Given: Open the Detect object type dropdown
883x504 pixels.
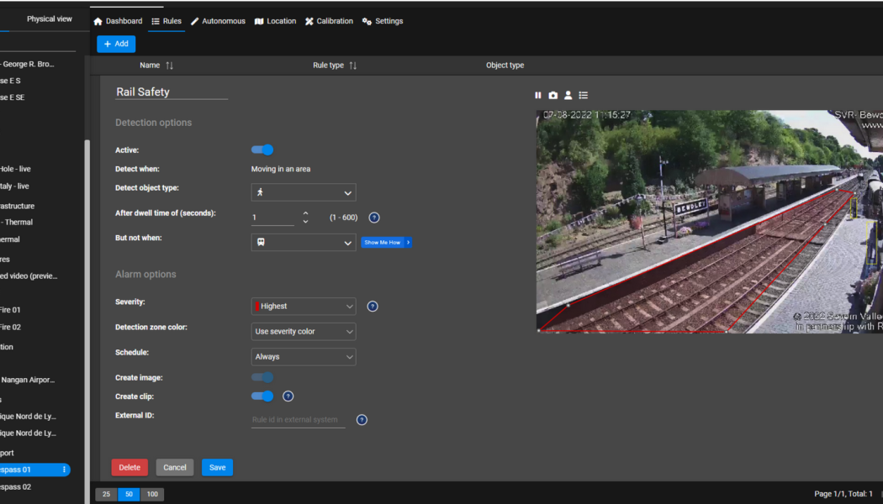Looking at the screenshot, I should [303, 192].
